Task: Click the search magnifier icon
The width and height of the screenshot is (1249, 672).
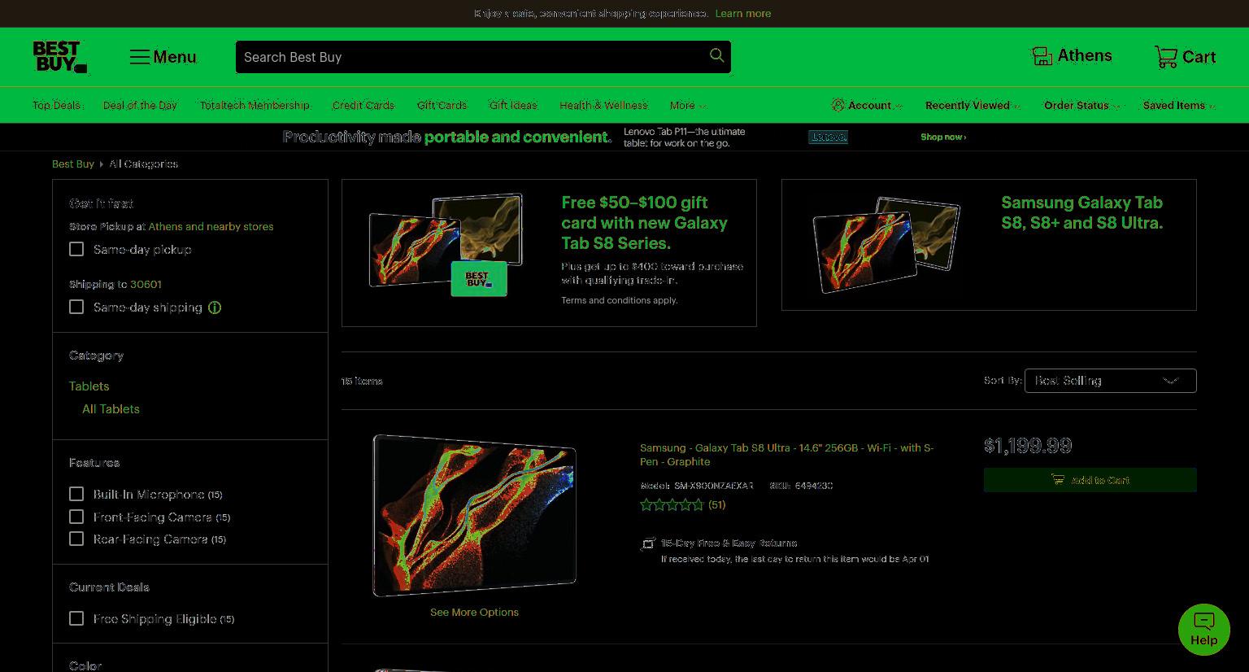Action: tap(716, 55)
